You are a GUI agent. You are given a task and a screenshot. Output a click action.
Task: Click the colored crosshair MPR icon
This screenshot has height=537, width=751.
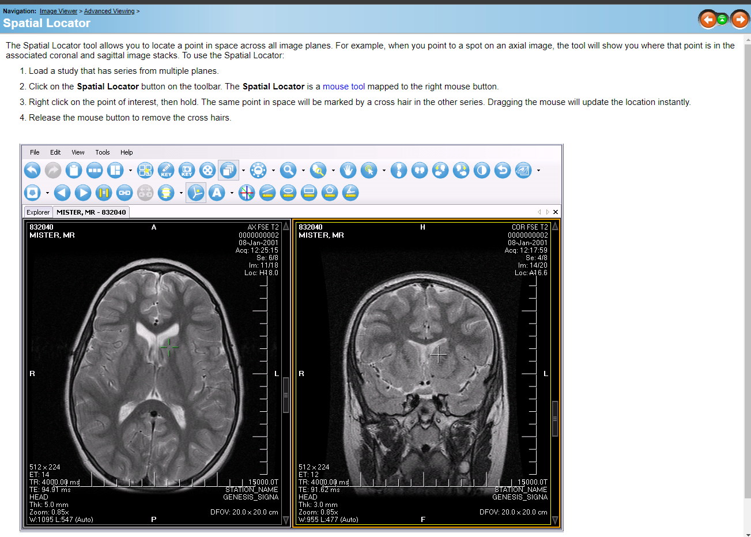click(x=247, y=192)
